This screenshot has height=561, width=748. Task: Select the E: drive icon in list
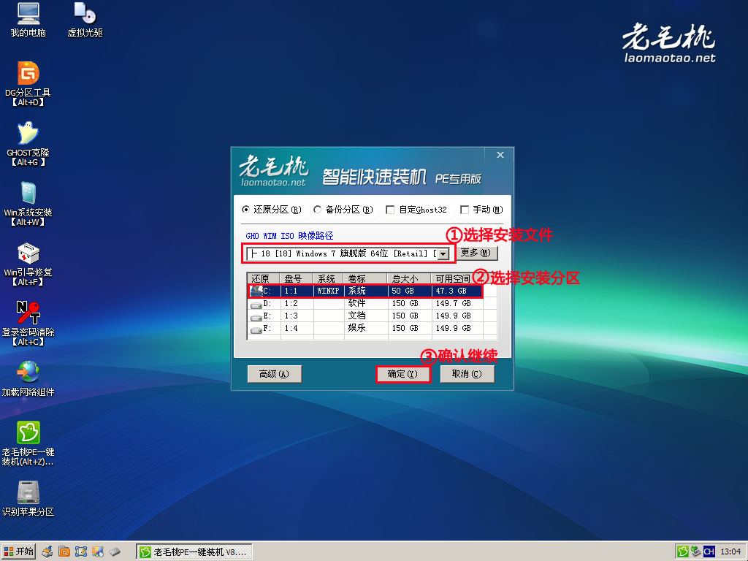[256, 317]
